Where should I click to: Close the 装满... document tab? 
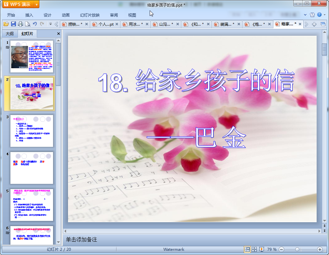click(239, 24)
